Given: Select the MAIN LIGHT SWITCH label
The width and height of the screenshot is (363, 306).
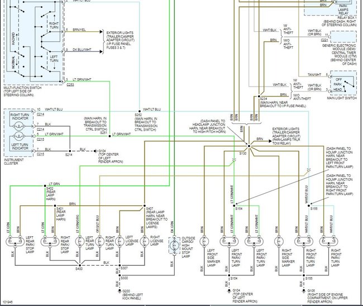Looking at the screenshot, I should [x=342, y=98].
